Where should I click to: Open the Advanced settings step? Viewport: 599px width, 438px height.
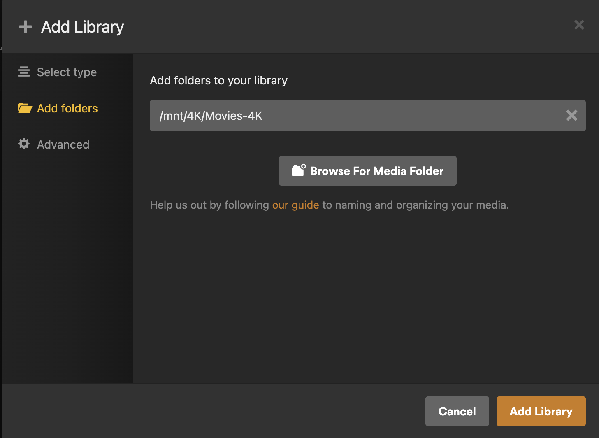pyautogui.click(x=53, y=144)
